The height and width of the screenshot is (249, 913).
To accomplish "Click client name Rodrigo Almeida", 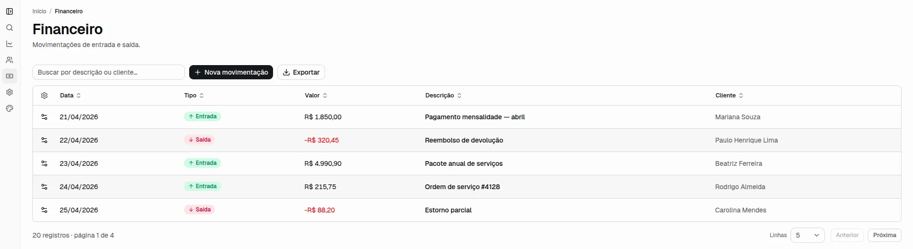I will pyautogui.click(x=740, y=187).
